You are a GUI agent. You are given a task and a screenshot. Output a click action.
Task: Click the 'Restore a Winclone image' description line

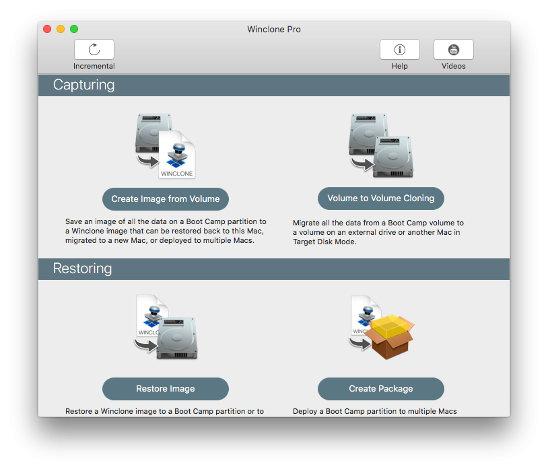[165, 411]
